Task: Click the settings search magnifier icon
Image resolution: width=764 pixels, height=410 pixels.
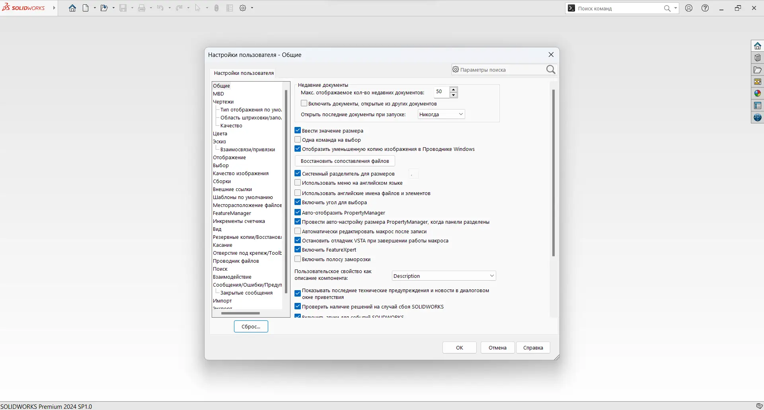Action: coord(551,70)
